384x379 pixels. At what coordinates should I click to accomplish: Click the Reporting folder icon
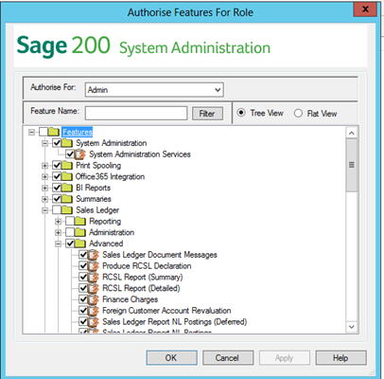click(x=80, y=221)
